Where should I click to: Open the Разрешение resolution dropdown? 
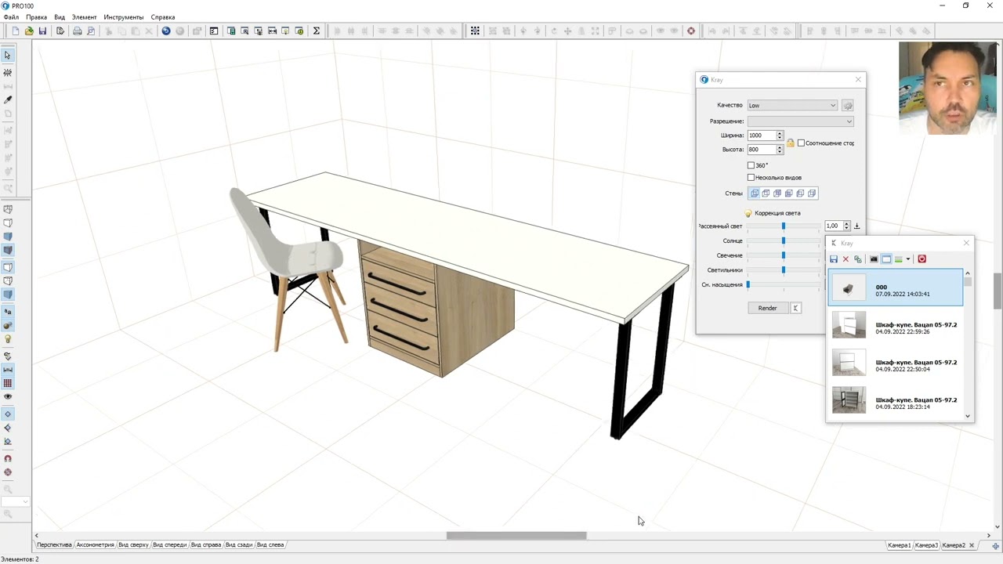coord(800,121)
